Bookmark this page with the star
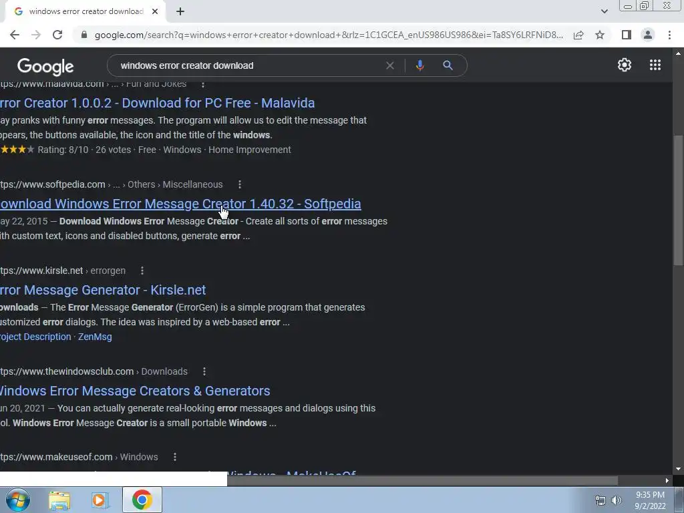This screenshot has height=513, width=684. click(600, 35)
